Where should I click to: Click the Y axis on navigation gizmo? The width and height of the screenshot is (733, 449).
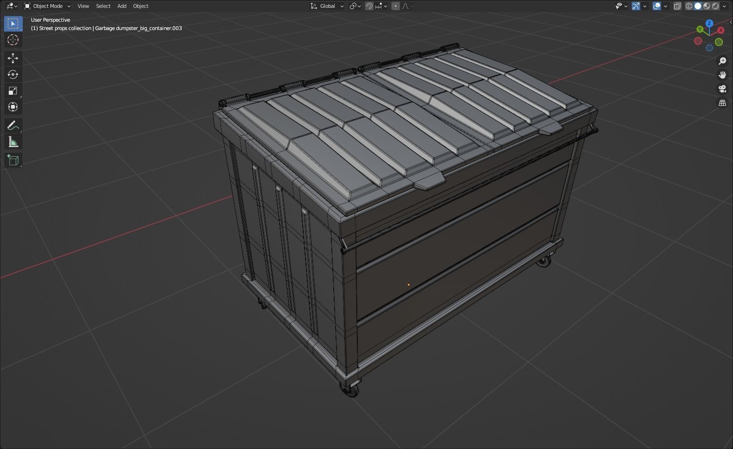(x=700, y=29)
